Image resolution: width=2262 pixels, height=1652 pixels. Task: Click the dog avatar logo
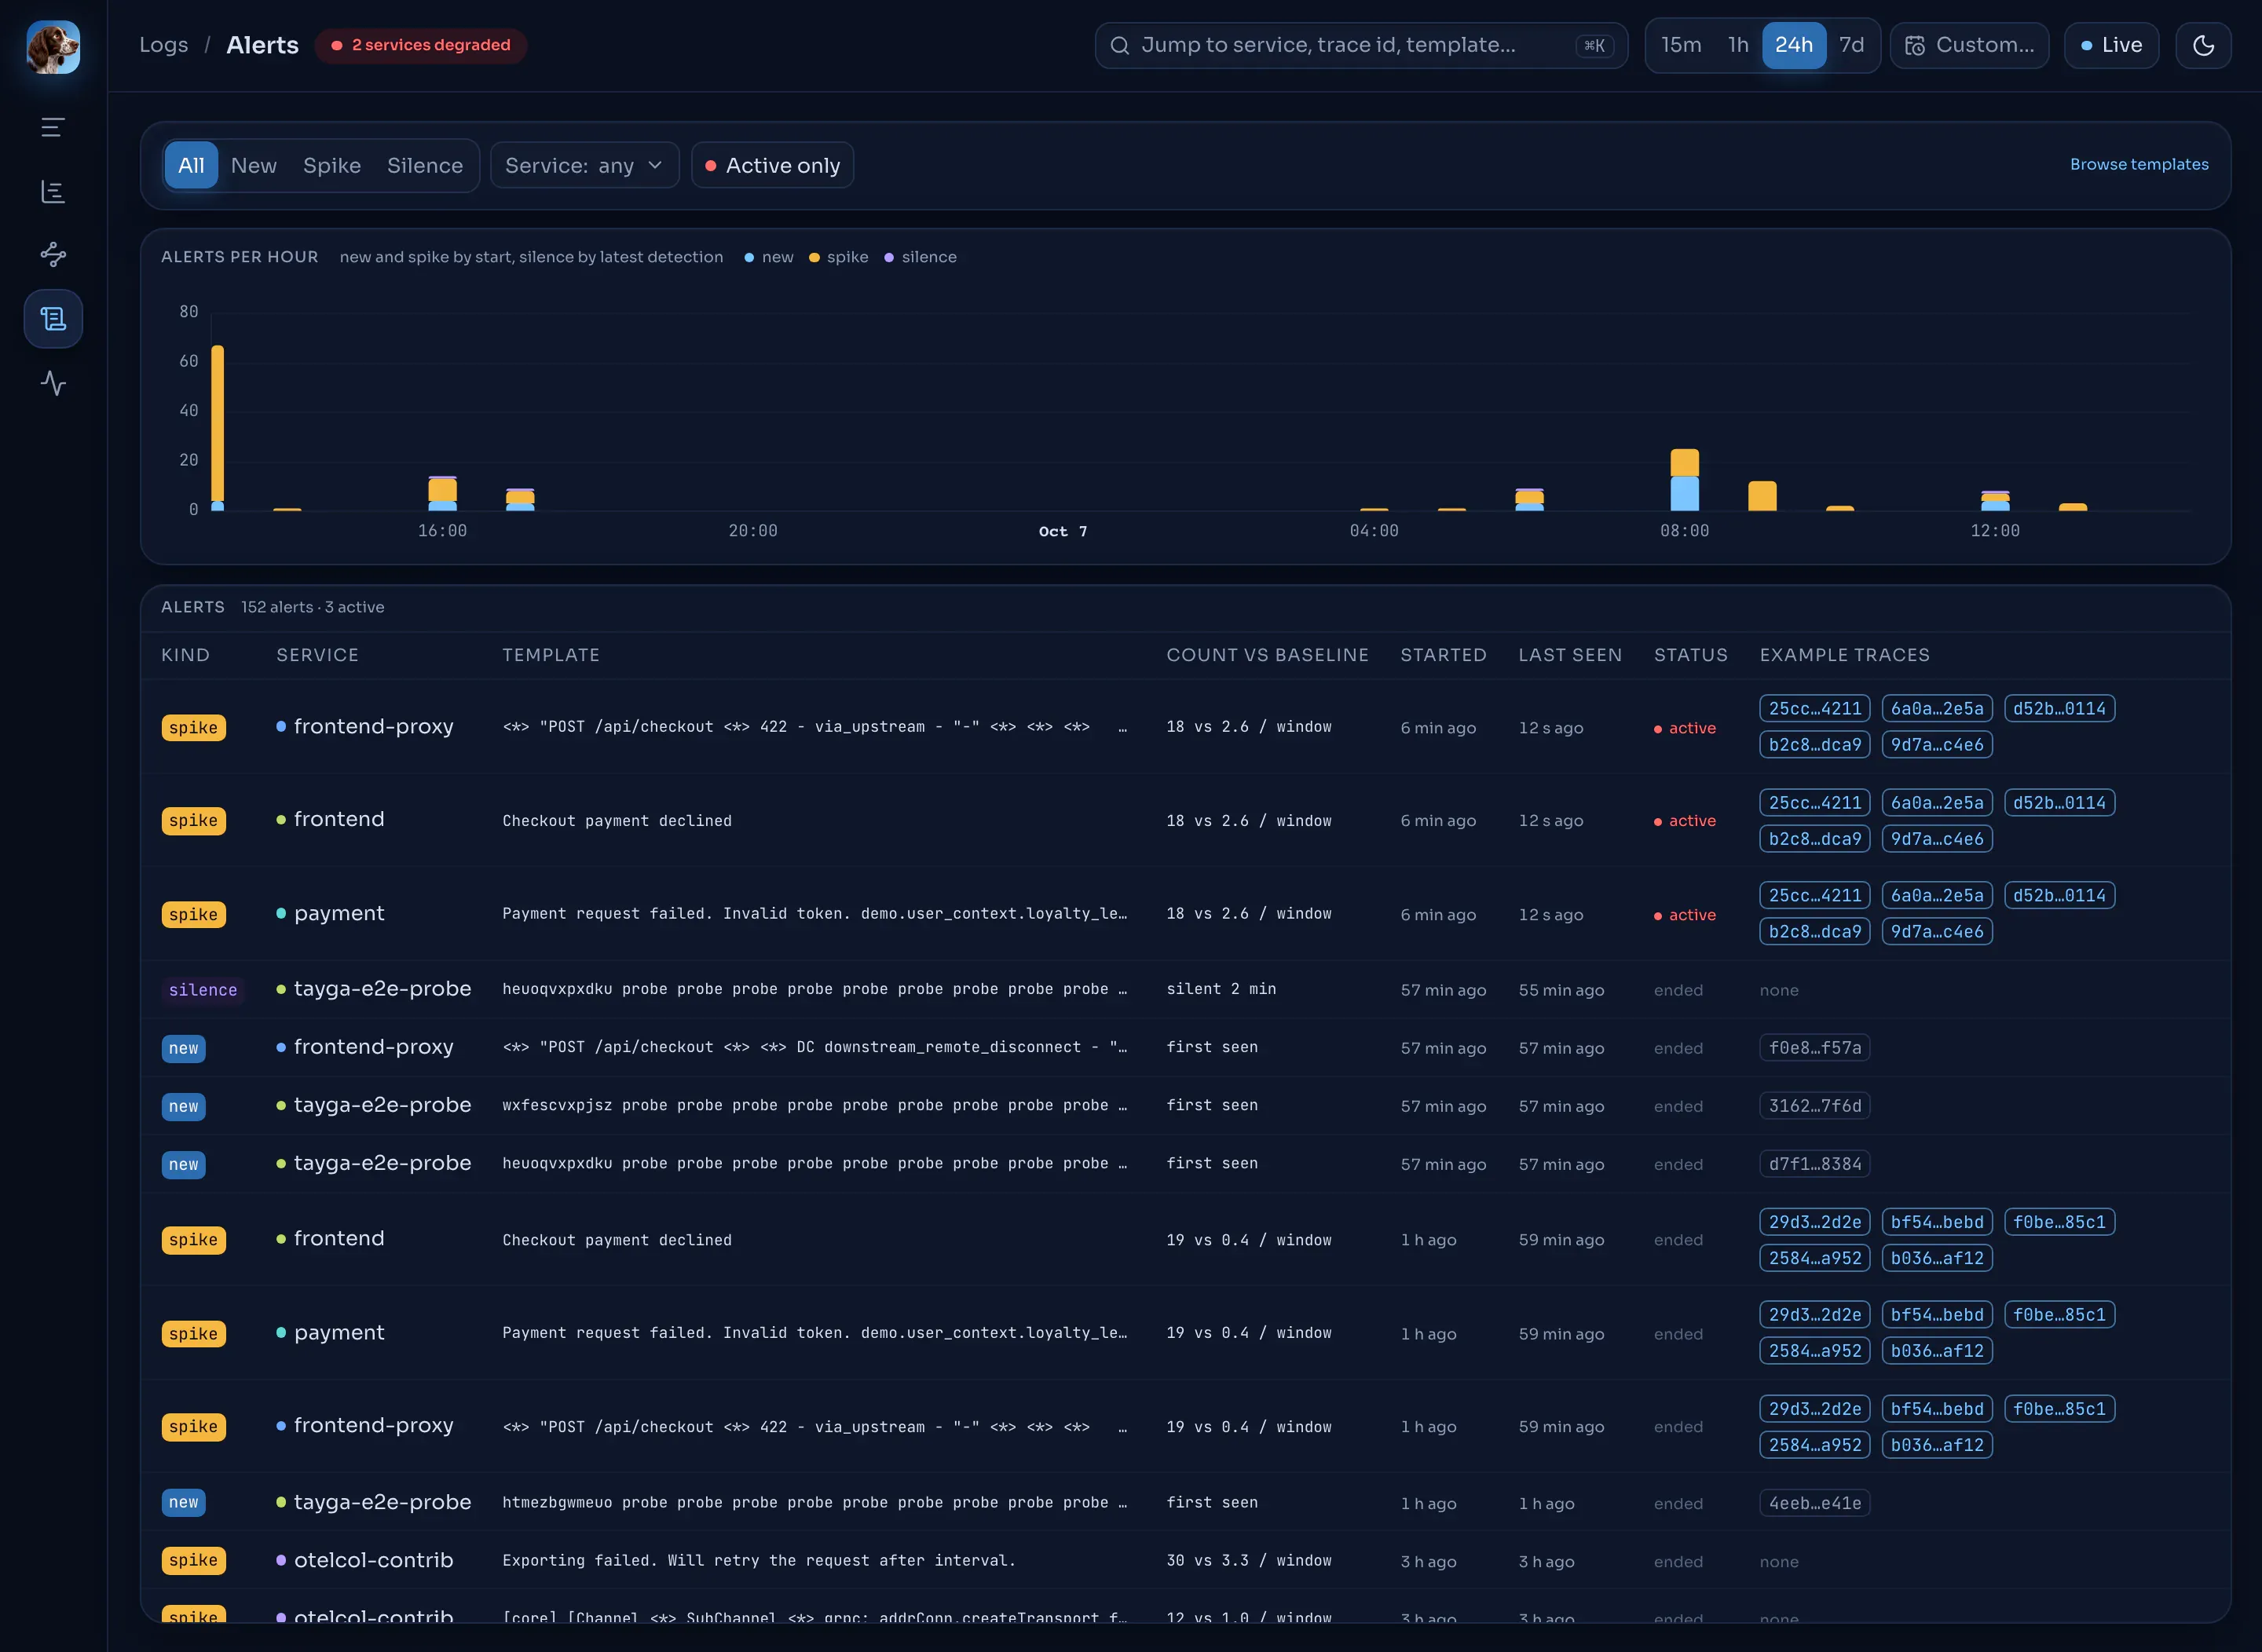pos(53,47)
